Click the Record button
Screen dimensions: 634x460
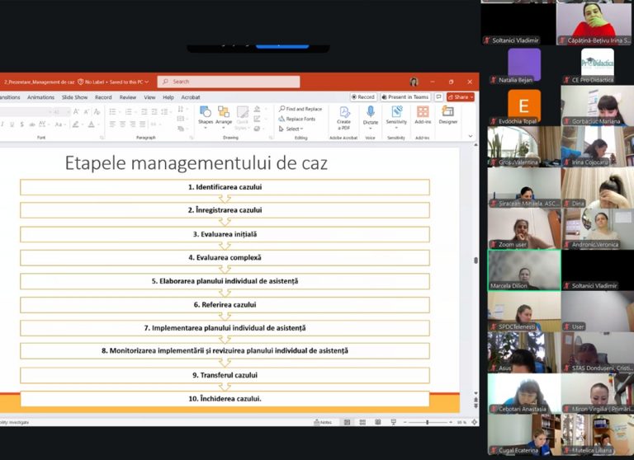click(x=363, y=97)
